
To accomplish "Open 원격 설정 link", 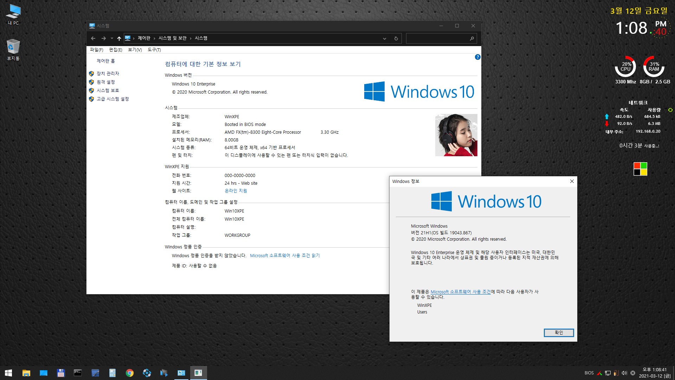I will coord(106,82).
